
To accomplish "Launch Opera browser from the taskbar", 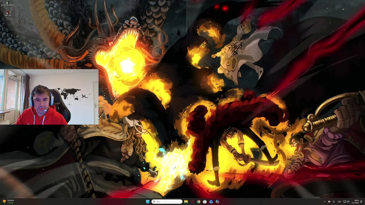I will pyautogui.click(x=192, y=202).
